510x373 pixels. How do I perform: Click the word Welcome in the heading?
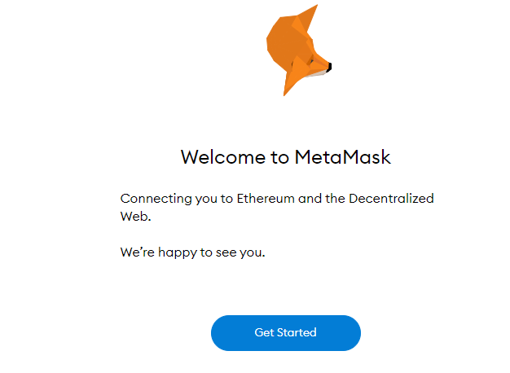pyautogui.click(x=223, y=157)
